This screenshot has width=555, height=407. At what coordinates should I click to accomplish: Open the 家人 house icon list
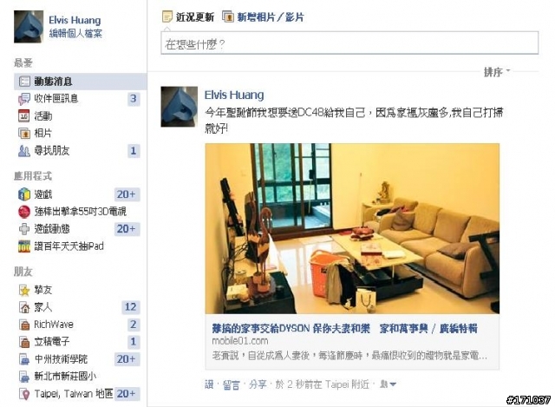(24, 307)
